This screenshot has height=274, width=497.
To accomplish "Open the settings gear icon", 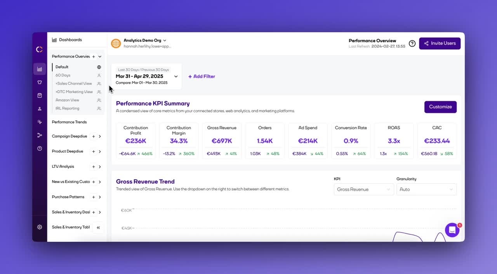I will point(40,227).
